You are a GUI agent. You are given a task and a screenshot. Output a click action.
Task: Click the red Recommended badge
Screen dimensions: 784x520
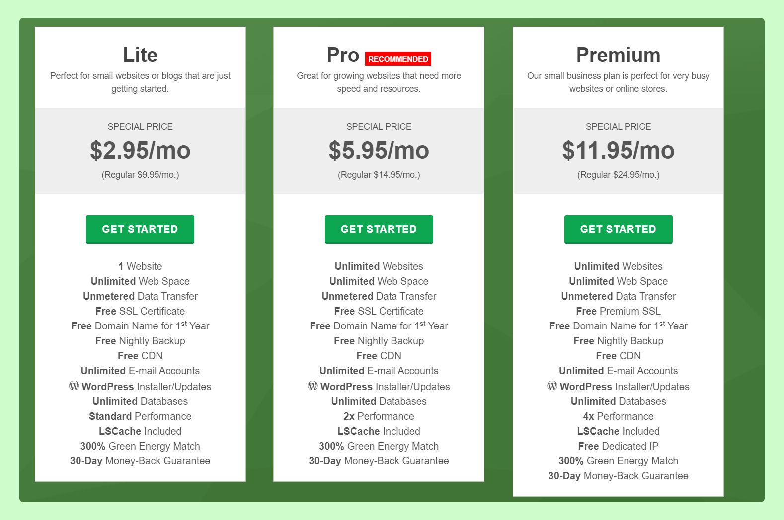pos(398,59)
